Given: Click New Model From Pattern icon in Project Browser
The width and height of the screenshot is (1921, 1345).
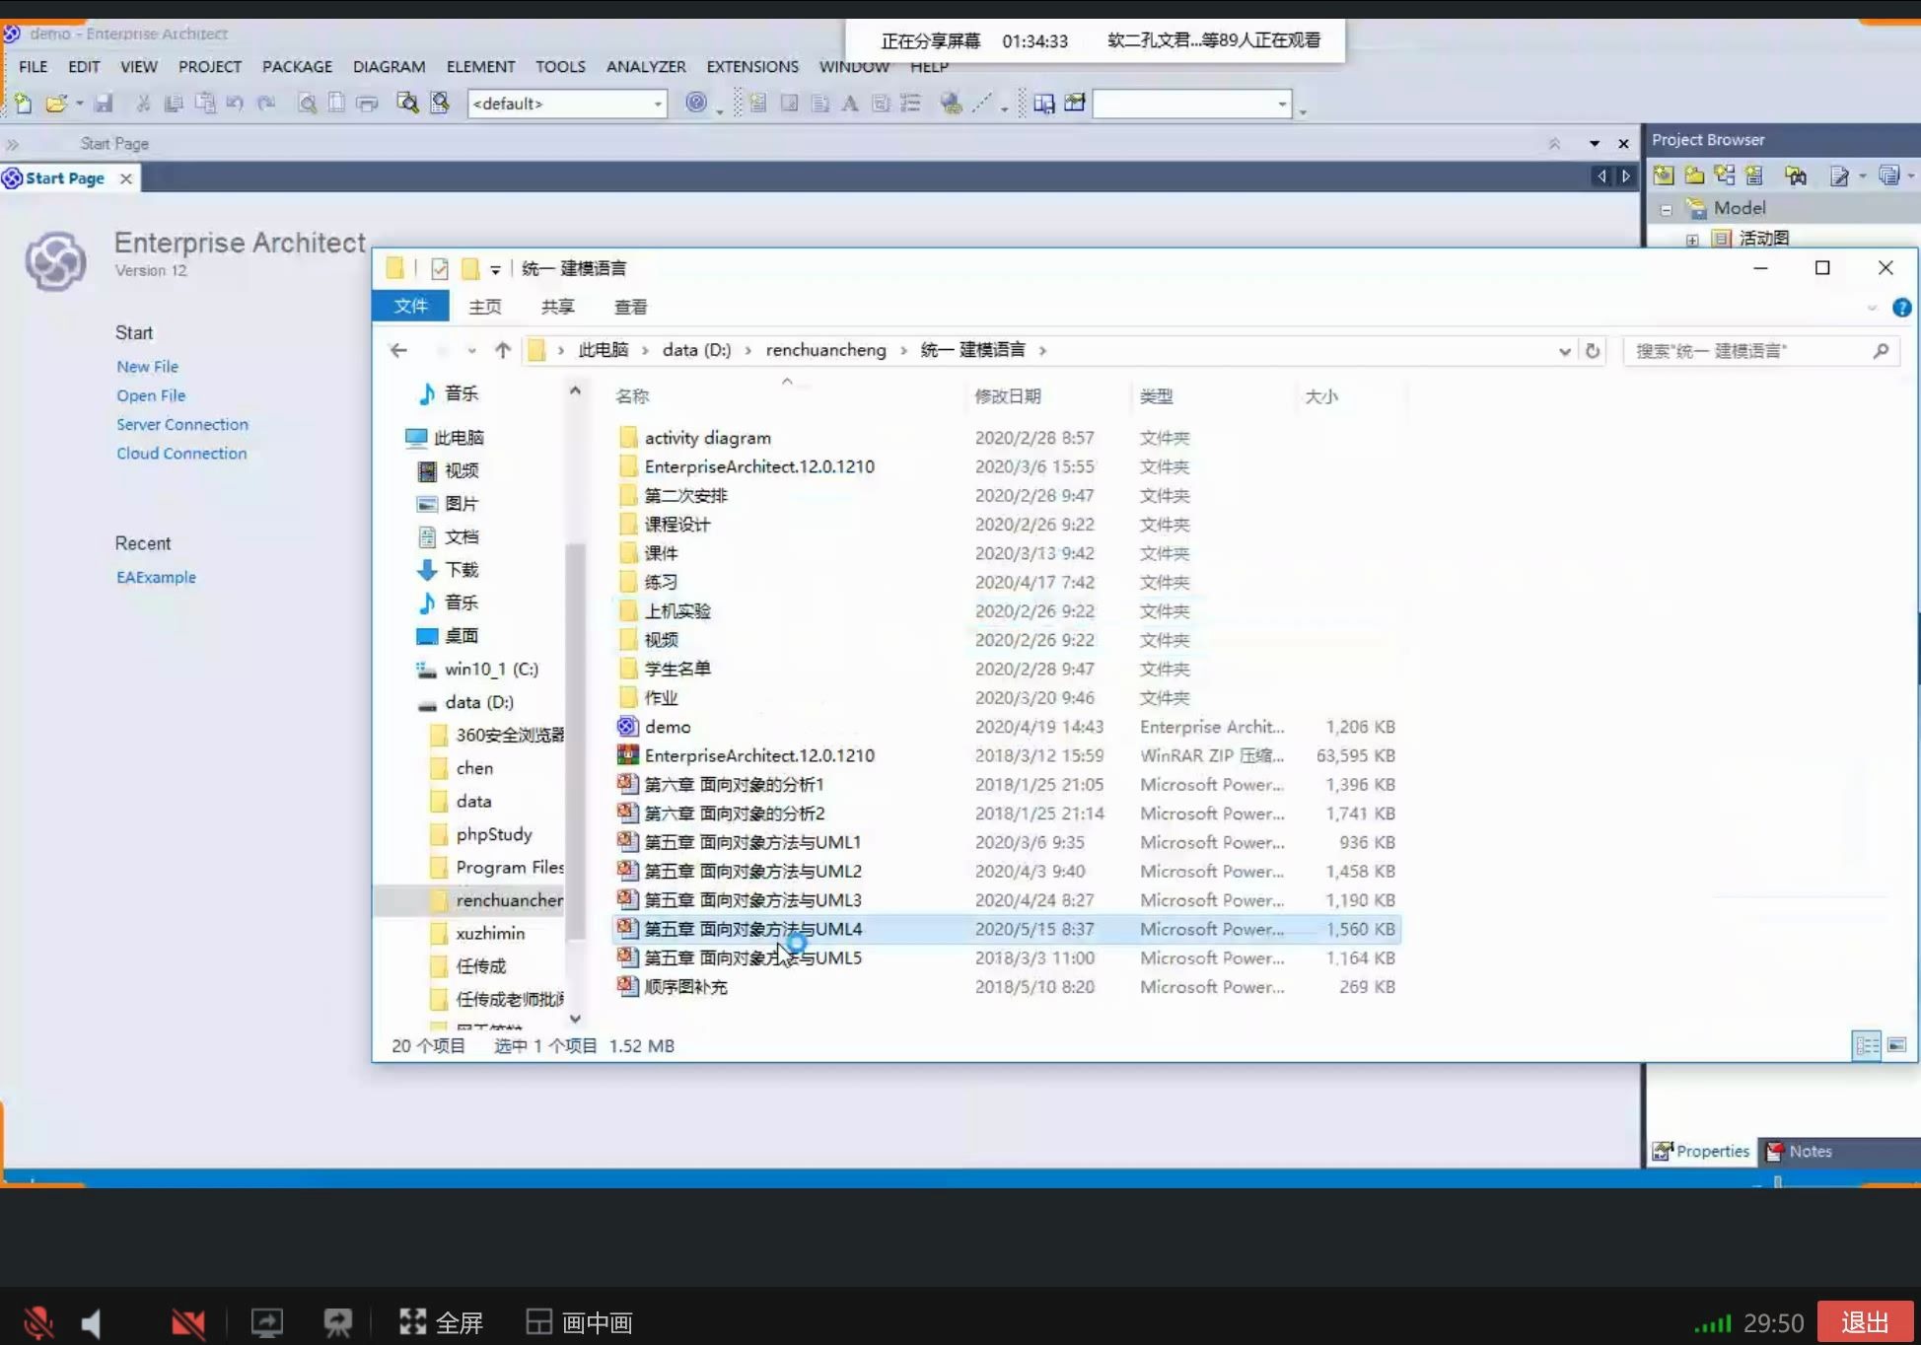Looking at the screenshot, I should (1664, 176).
